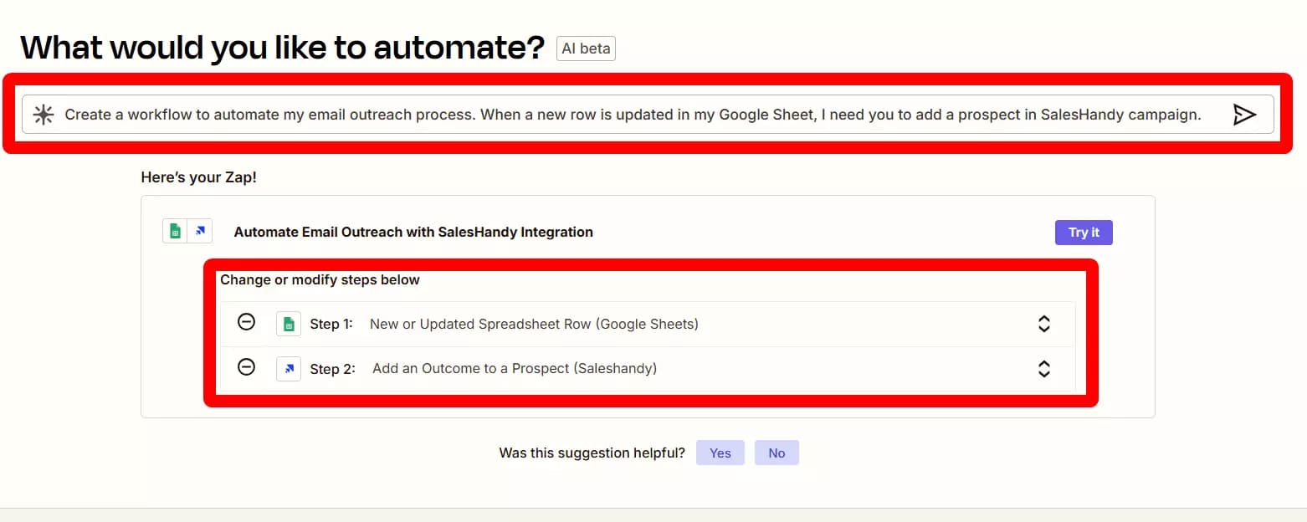Click 'What would you like to automate?' heading
The height and width of the screenshot is (522, 1307).
pos(283,49)
